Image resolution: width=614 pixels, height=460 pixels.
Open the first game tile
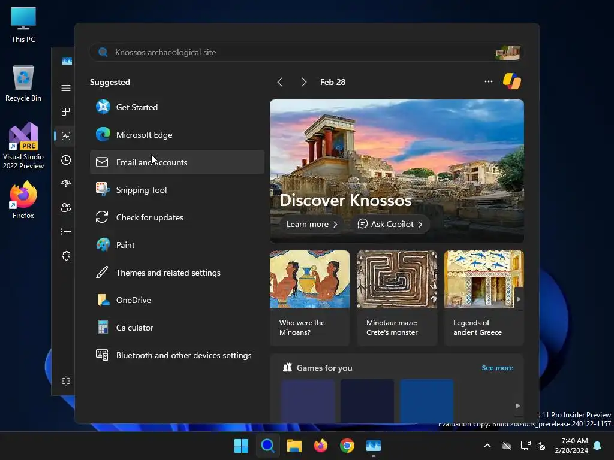[308, 401]
